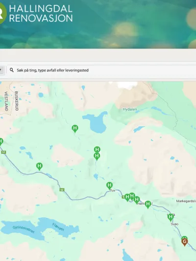The width and height of the screenshot is (196, 261).
Task: Click the Markegardsli place label
Action: click(x=186, y=201)
